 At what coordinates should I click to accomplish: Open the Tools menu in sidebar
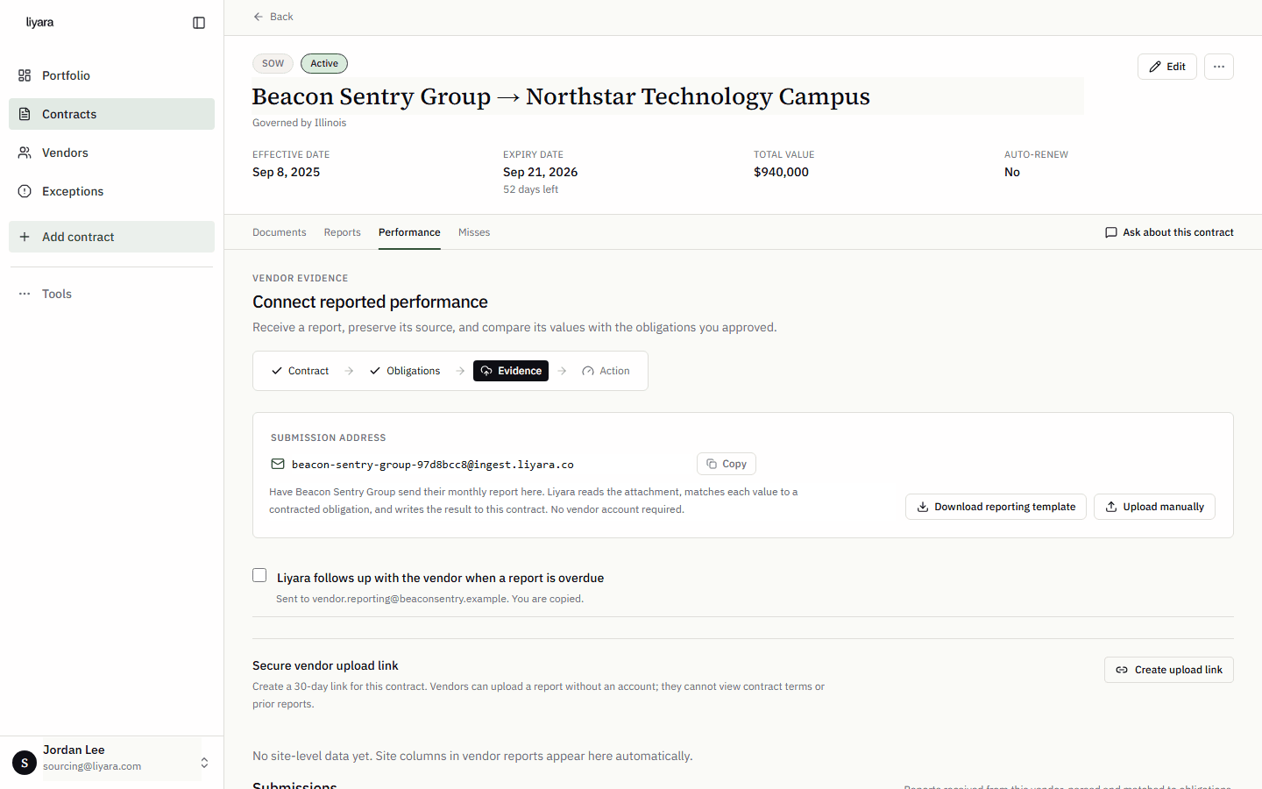point(111,294)
